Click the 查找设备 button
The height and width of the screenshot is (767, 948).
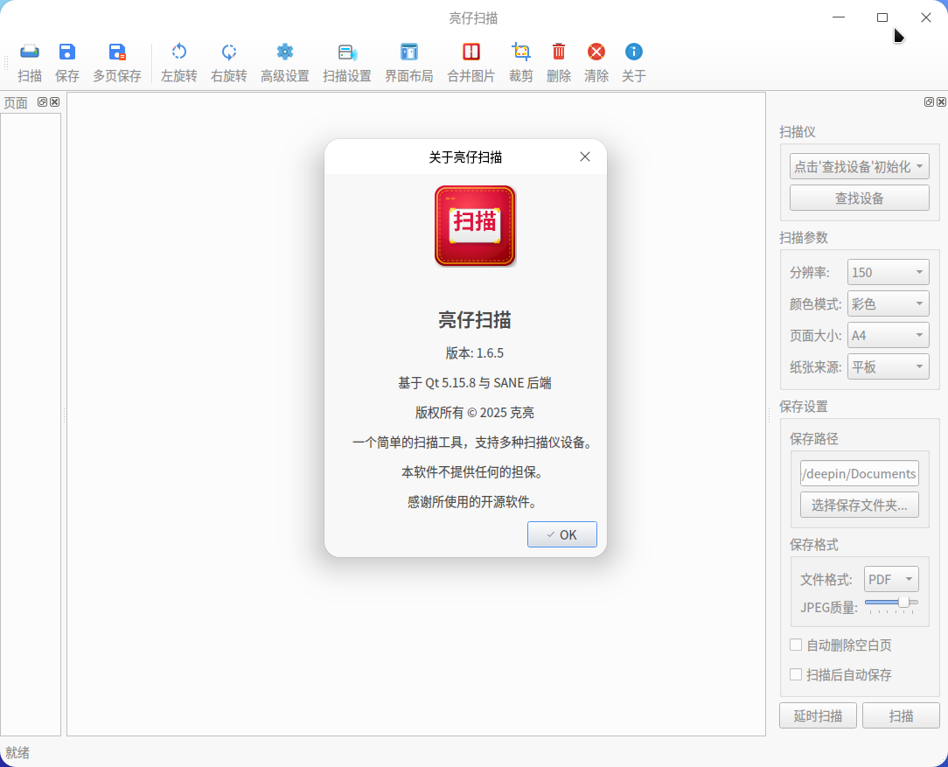tap(859, 198)
